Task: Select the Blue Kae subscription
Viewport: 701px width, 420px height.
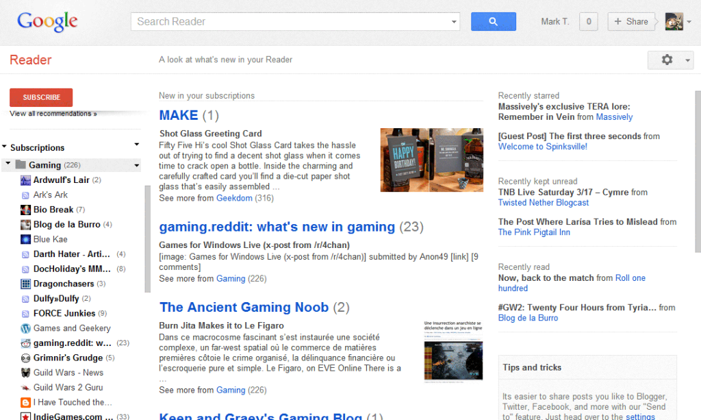Action: [50, 239]
